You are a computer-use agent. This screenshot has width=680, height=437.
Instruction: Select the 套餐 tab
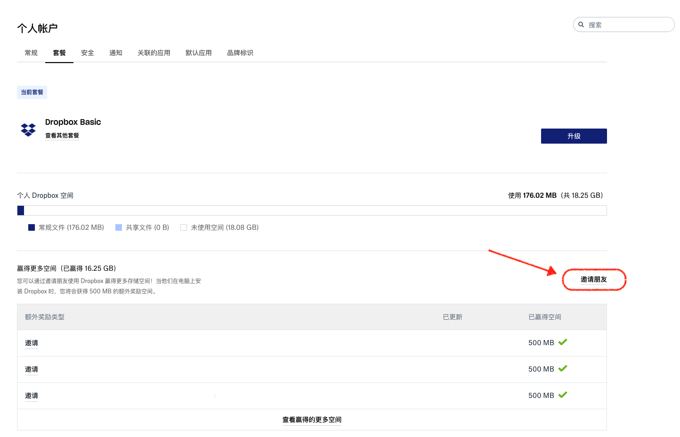click(59, 53)
